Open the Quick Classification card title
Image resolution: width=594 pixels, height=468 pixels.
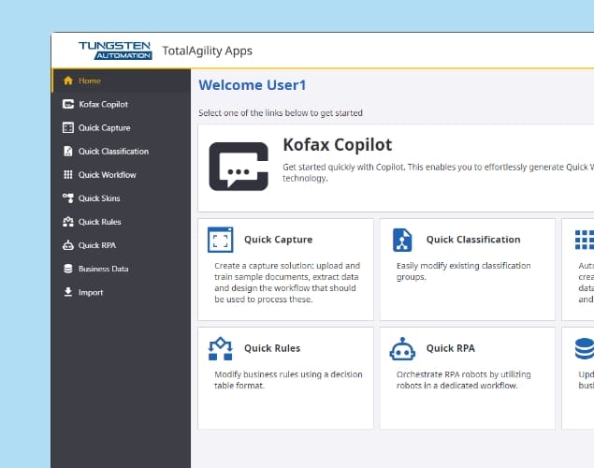coord(473,240)
